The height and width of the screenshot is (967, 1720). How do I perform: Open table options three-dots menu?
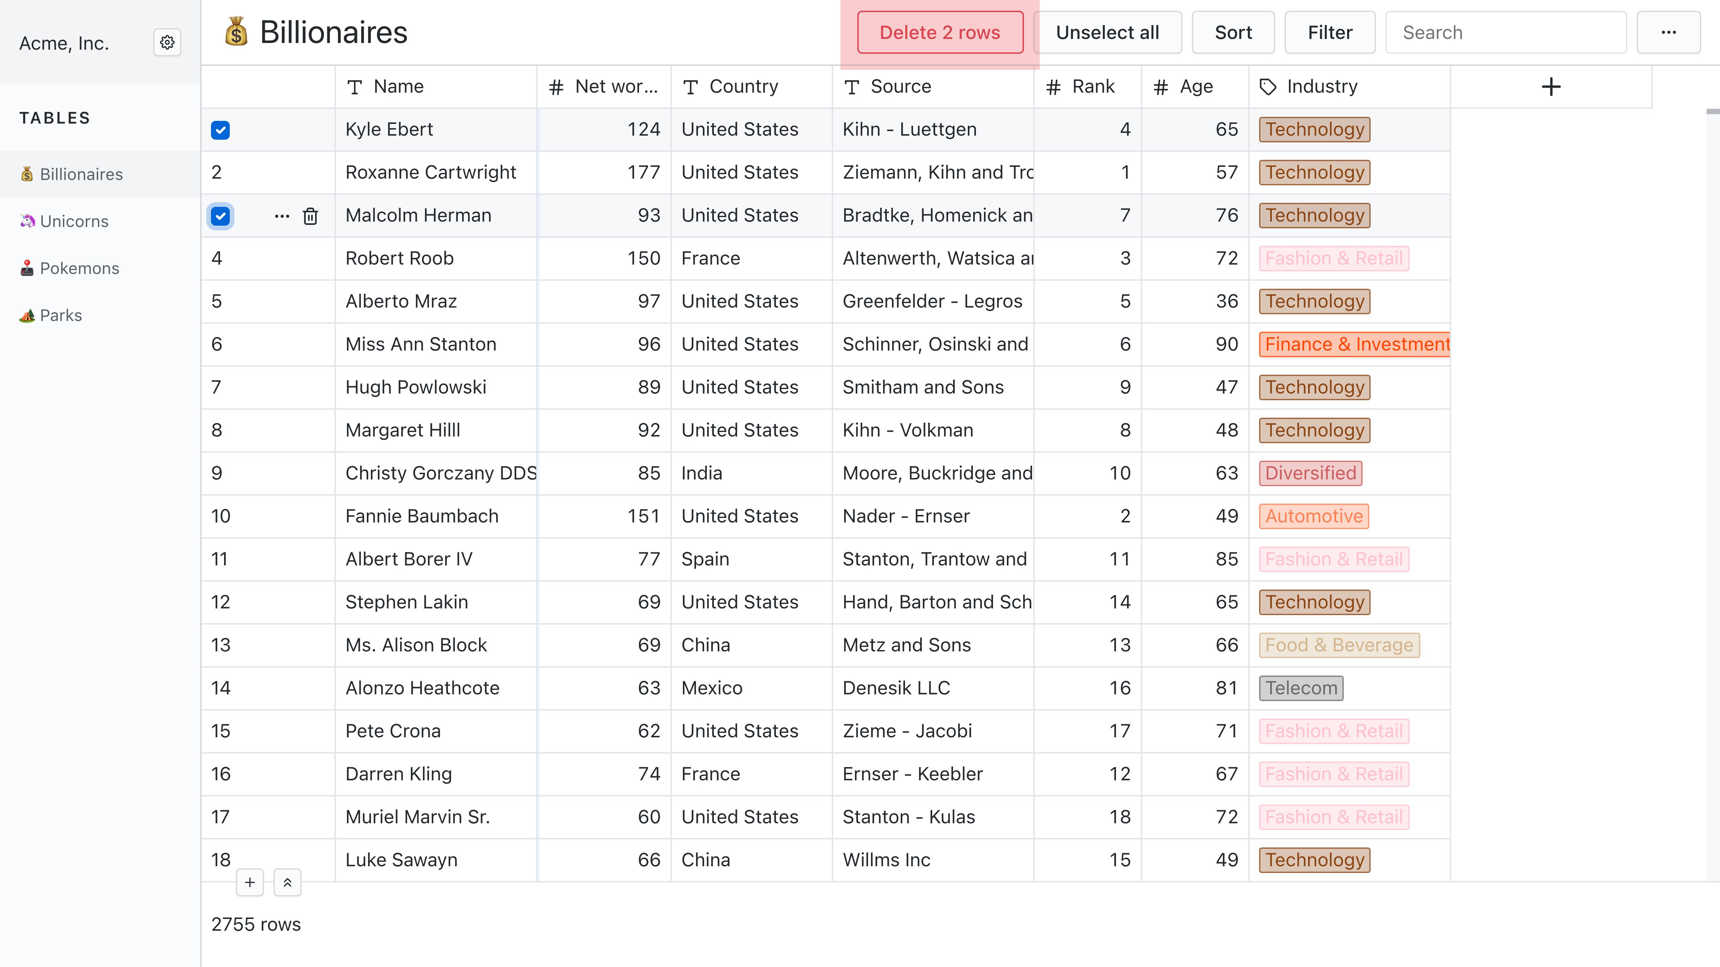coord(1668,32)
